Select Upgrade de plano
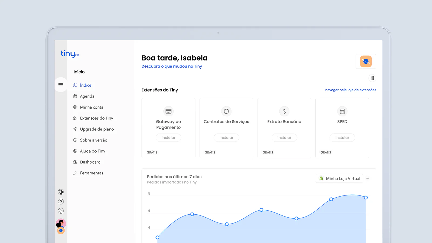 tap(97, 129)
